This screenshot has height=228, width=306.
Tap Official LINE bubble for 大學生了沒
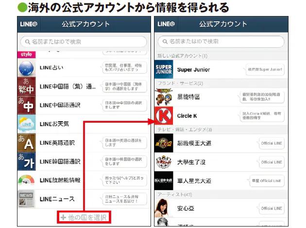(x=272, y=162)
